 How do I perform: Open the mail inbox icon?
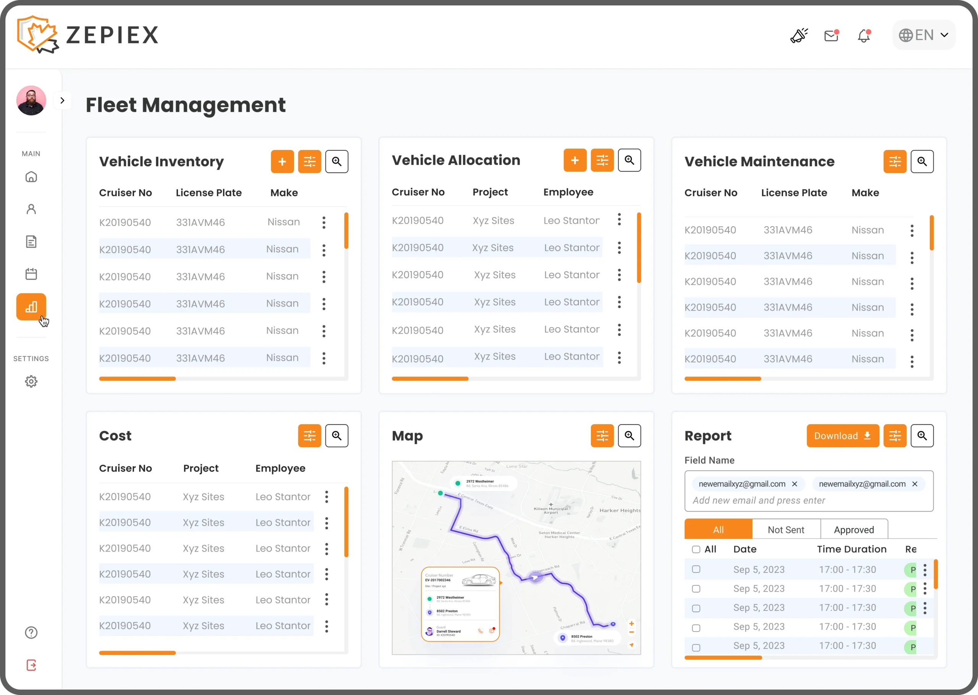[x=831, y=36]
